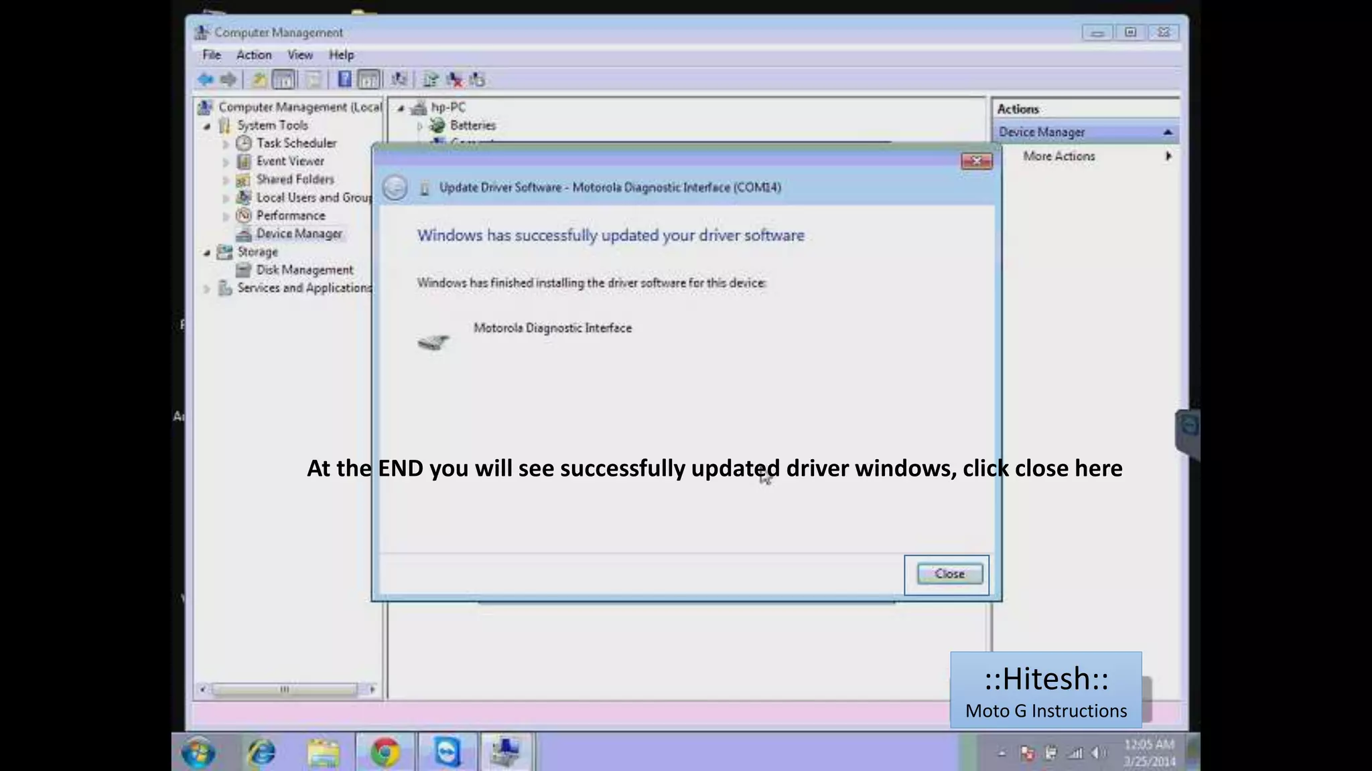Viewport: 1372px width, 771px height.
Task: Select Task Scheduler in the tree
Action: click(x=296, y=143)
